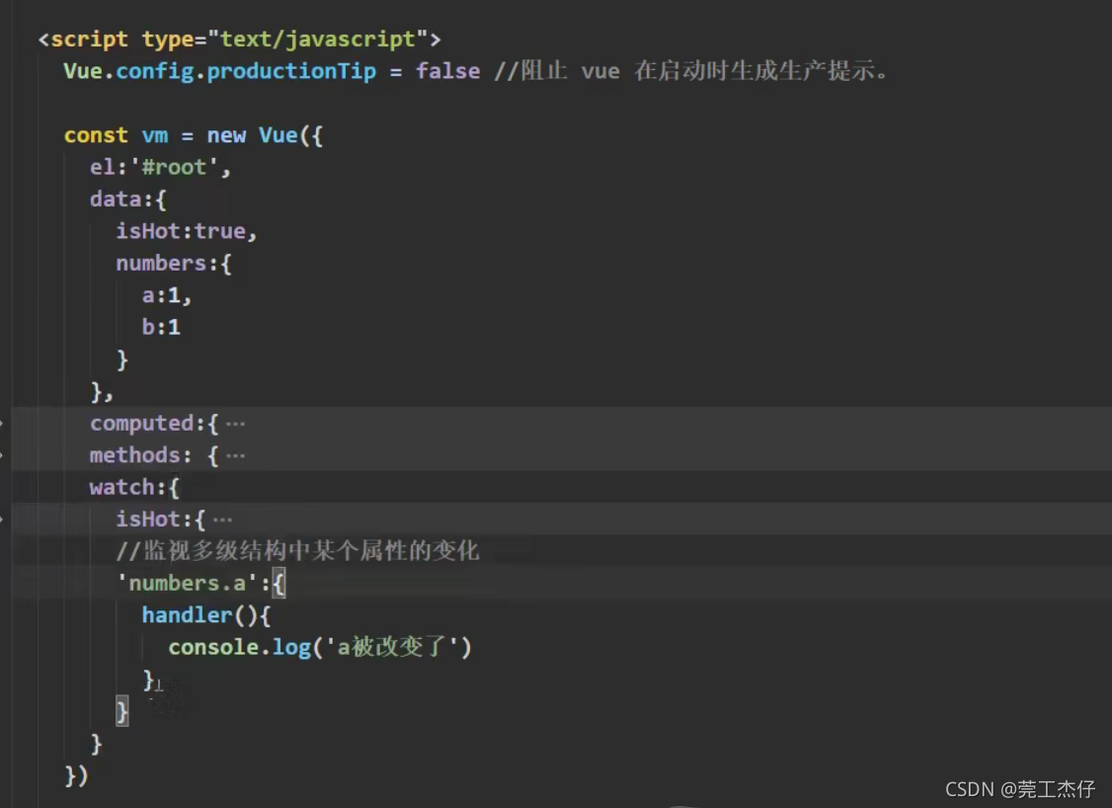
Task: Click "numbers" in the data object
Action: 161,263
